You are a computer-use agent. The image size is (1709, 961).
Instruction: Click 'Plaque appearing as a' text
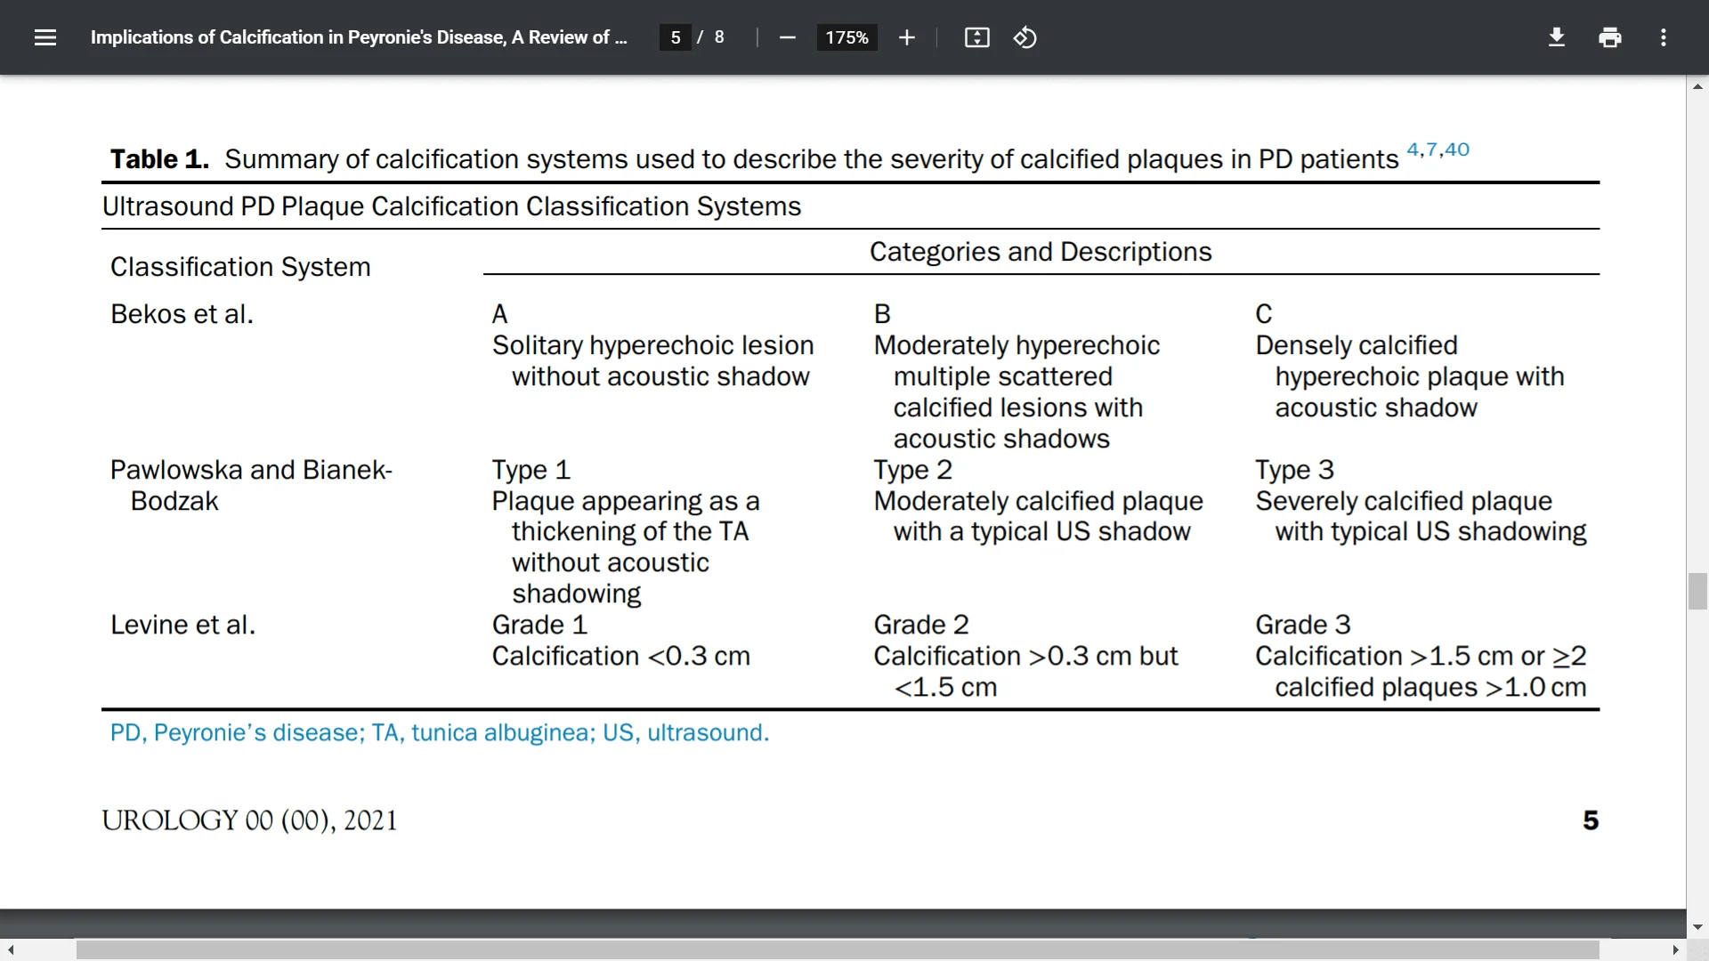click(x=625, y=501)
